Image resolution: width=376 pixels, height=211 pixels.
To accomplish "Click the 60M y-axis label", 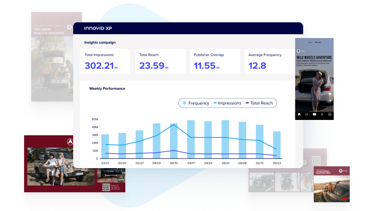I will coord(95,119).
